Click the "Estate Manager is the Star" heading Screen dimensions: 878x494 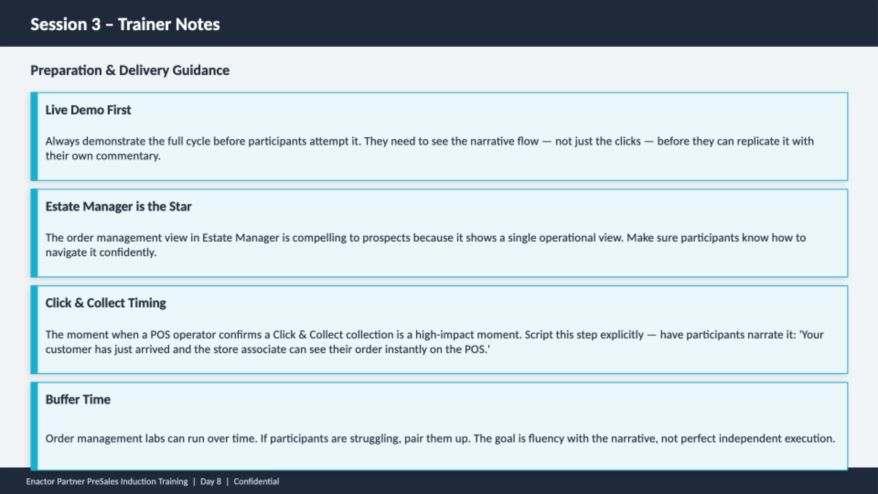click(x=118, y=207)
